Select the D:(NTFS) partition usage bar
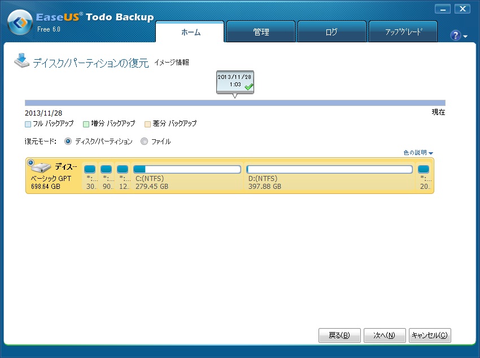The height and width of the screenshot is (358, 480). pyautogui.click(x=329, y=169)
